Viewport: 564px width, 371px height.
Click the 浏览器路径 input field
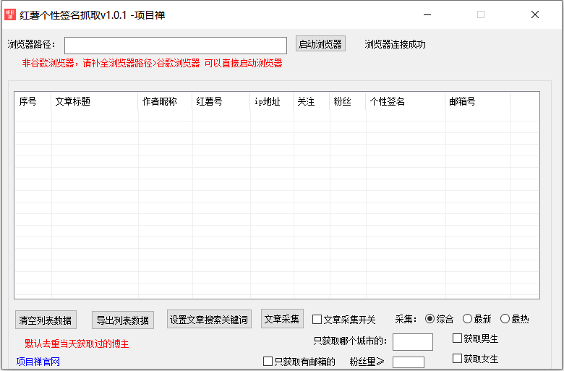coord(176,46)
